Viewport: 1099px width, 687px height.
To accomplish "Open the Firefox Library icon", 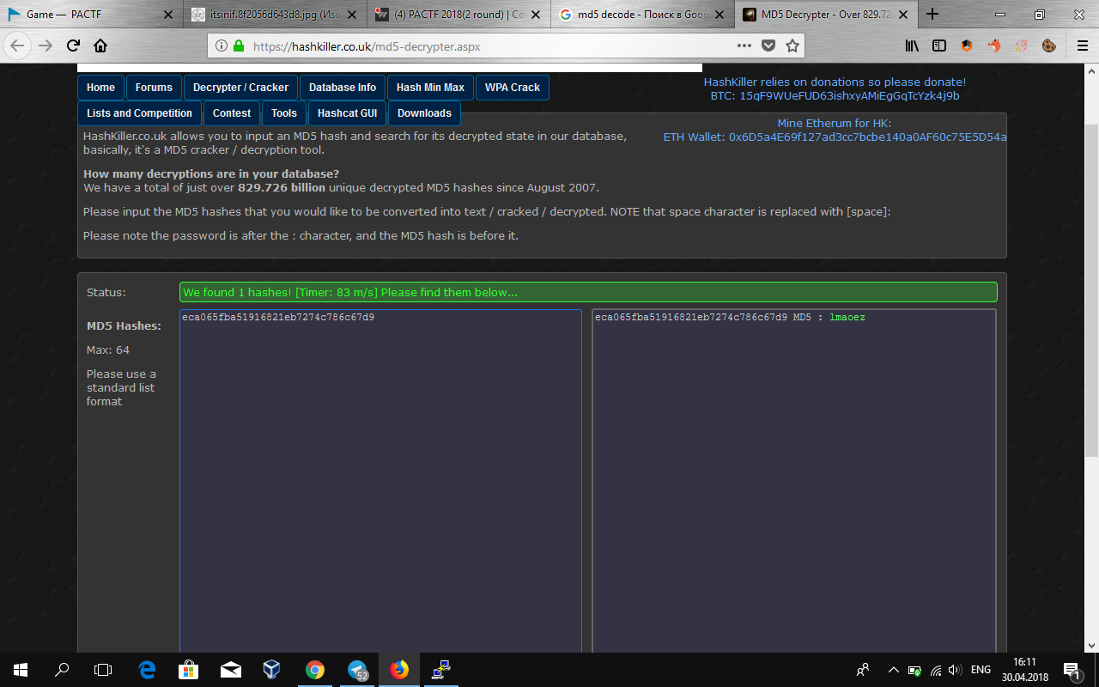I will pyautogui.click(x=912, y=46).
